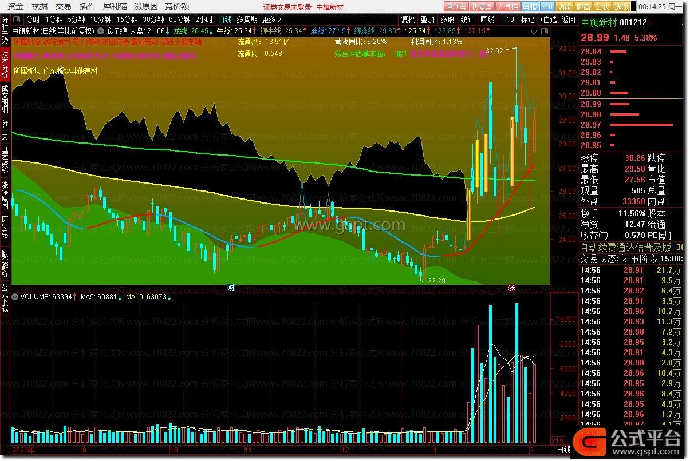
Task: Switch to 60分钟 period tab
Action: 180,19
